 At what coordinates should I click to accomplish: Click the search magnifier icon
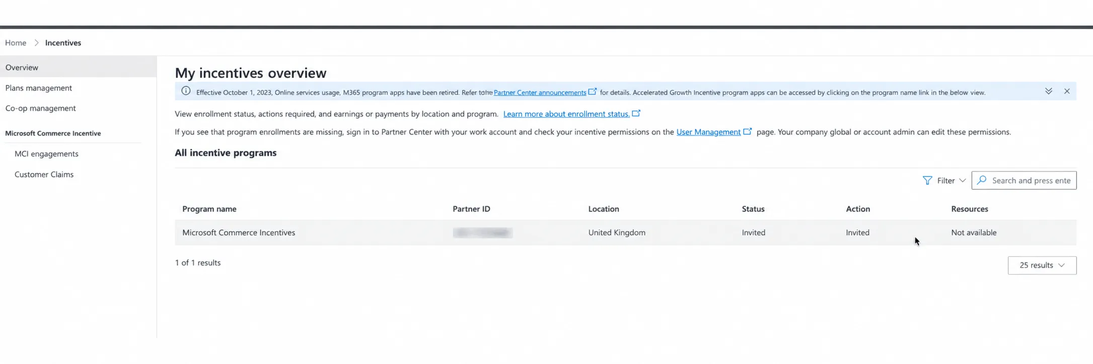click(982, 180)
